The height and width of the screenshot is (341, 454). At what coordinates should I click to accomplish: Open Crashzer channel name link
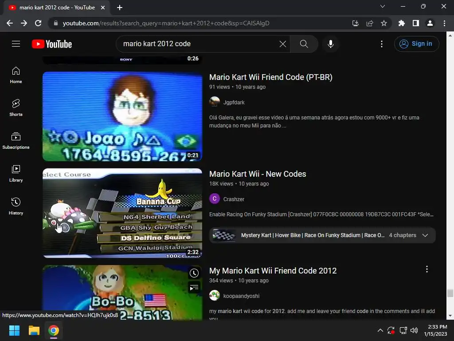click(234, 199)
